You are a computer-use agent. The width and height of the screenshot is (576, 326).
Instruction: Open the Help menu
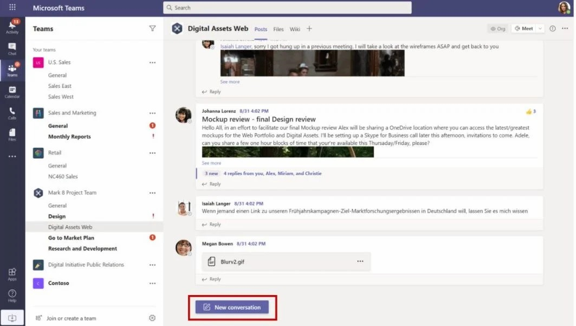tap(12, 296)
